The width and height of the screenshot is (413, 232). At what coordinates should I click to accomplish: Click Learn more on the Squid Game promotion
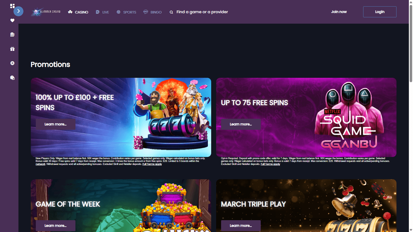pyautogui.click(x=241, y=124)
